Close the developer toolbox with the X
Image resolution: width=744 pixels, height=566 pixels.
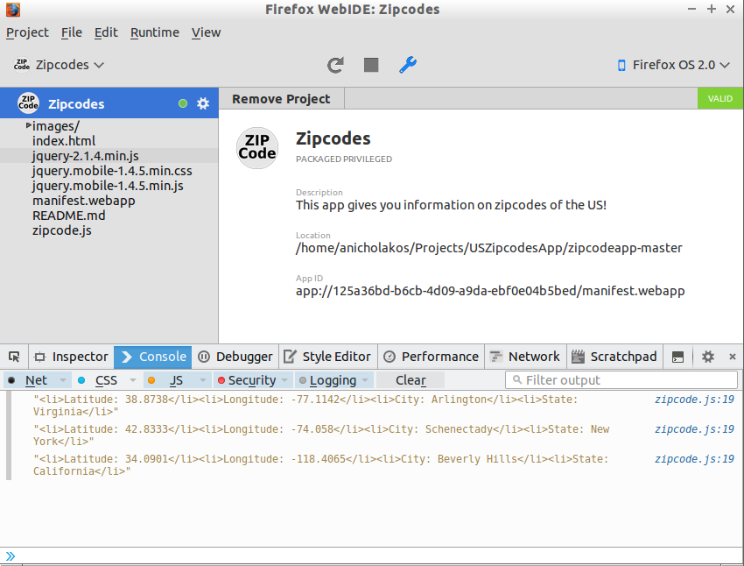coord(732,357)
